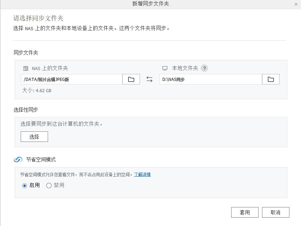This screenshot has width=301, height=226.
Task: Click inside the D:\NAS同步 path input field
Action: [210, 79]
